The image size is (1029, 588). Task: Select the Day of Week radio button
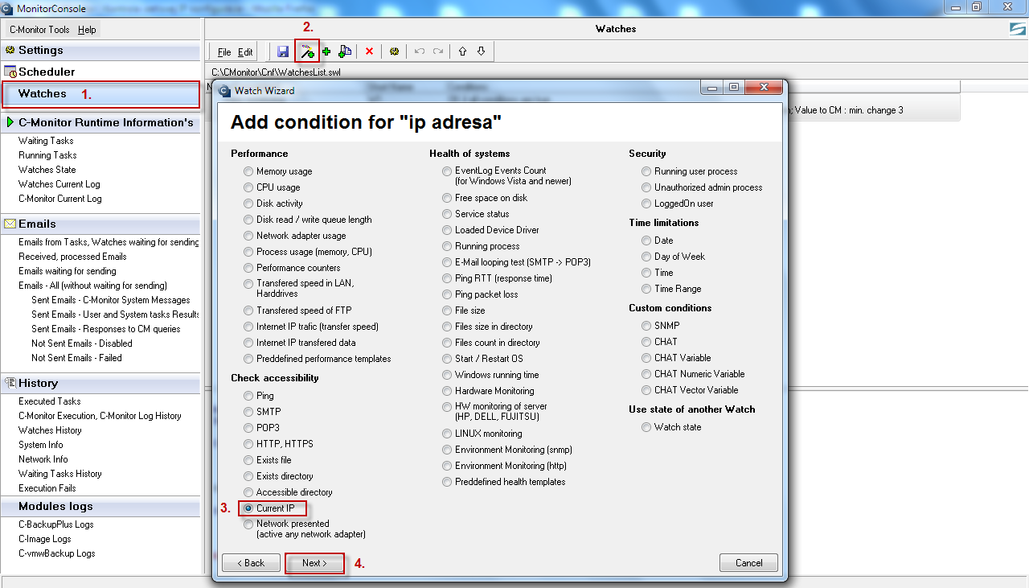[x=647, y=257]
